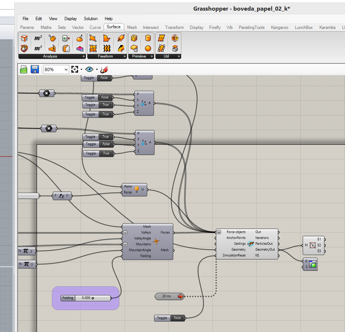Click the 20 ms timer component
Viewport: 345px width, 332px height.
(170, 296)
